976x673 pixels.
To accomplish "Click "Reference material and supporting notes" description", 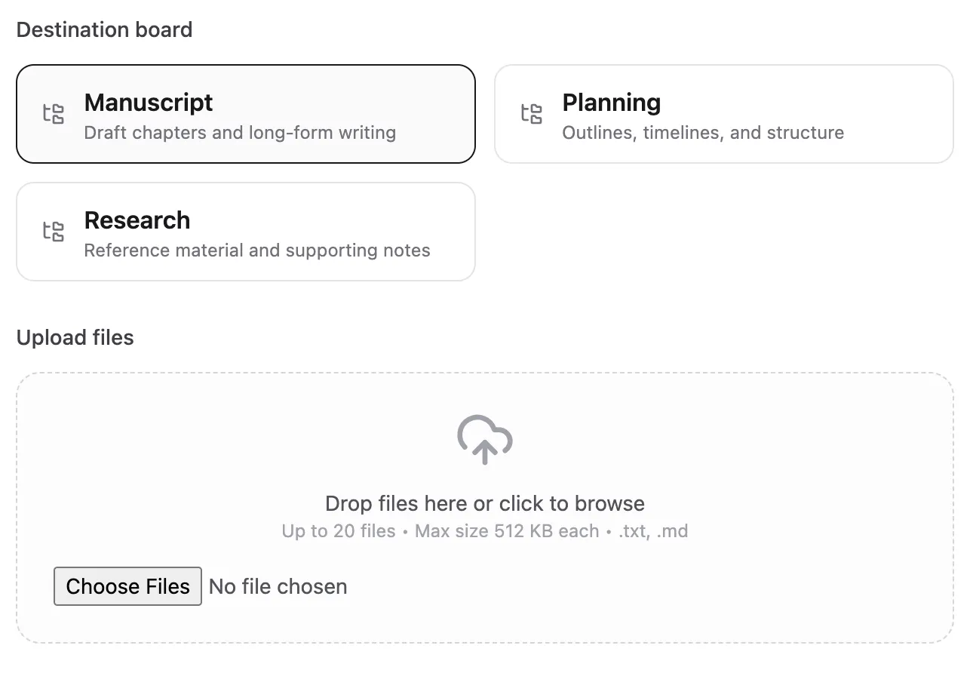I will [257, 250].
